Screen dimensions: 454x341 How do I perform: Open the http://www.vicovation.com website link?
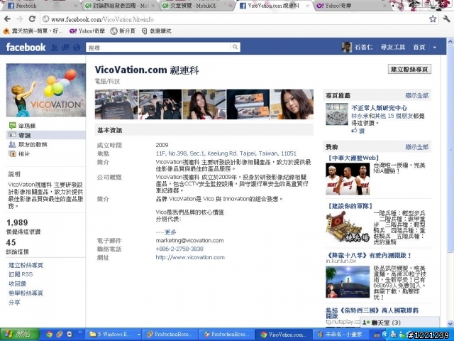[x=190, y=257]
